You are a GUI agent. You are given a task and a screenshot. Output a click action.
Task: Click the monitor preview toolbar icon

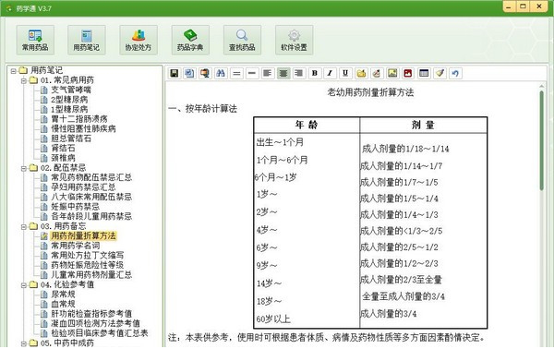(x=205, y=73)
